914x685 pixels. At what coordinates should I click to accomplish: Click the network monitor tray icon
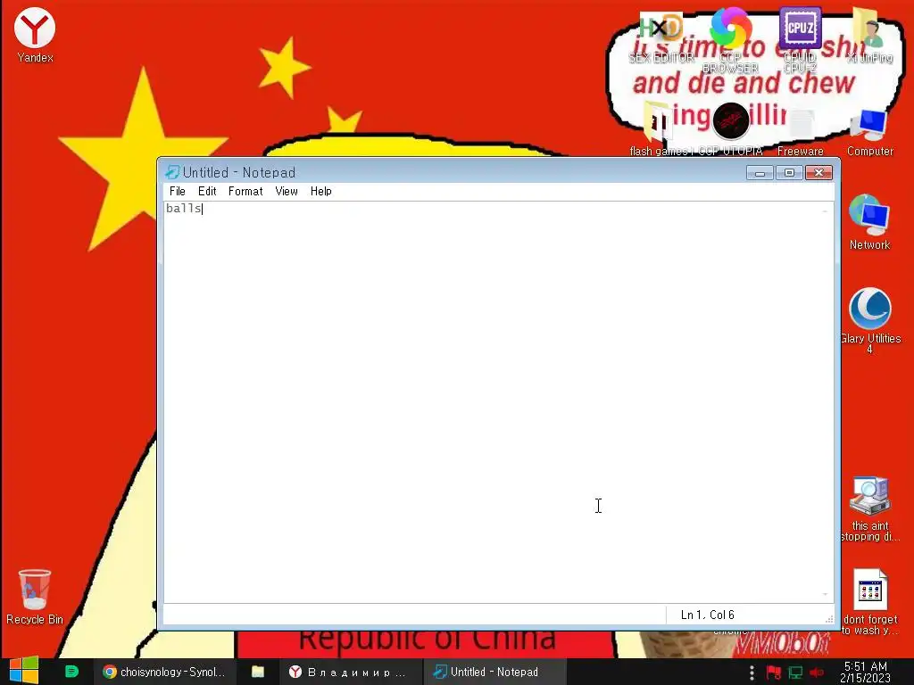point(795,673)
